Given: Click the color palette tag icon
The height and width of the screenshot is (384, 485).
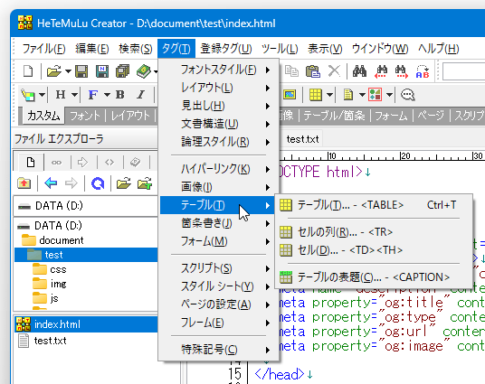Looking at the screenshot, I should coord(28,95).
